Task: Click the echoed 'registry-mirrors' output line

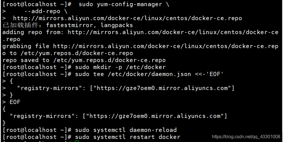Action: [118, 116]
